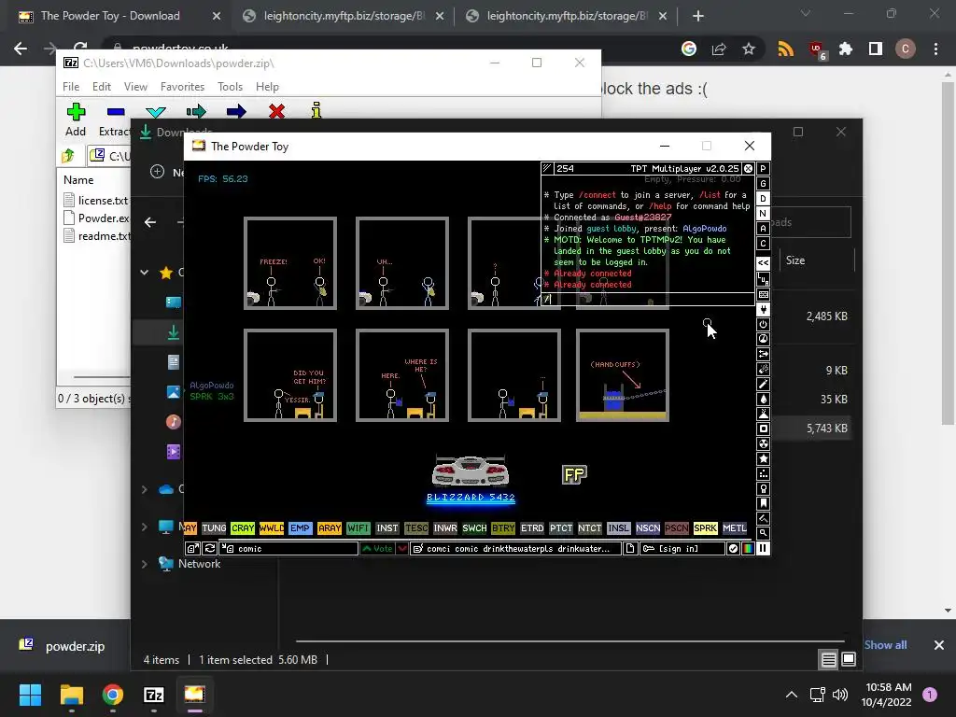This screenshot has height=717, width=956.
Task: Toggle the D button in multiplayer sidebar
Action: (x=763, y=199)
